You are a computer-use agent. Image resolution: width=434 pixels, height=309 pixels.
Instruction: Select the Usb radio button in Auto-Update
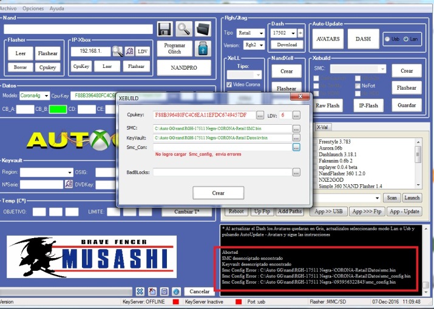pyautogui.click(x=388, y=39)
